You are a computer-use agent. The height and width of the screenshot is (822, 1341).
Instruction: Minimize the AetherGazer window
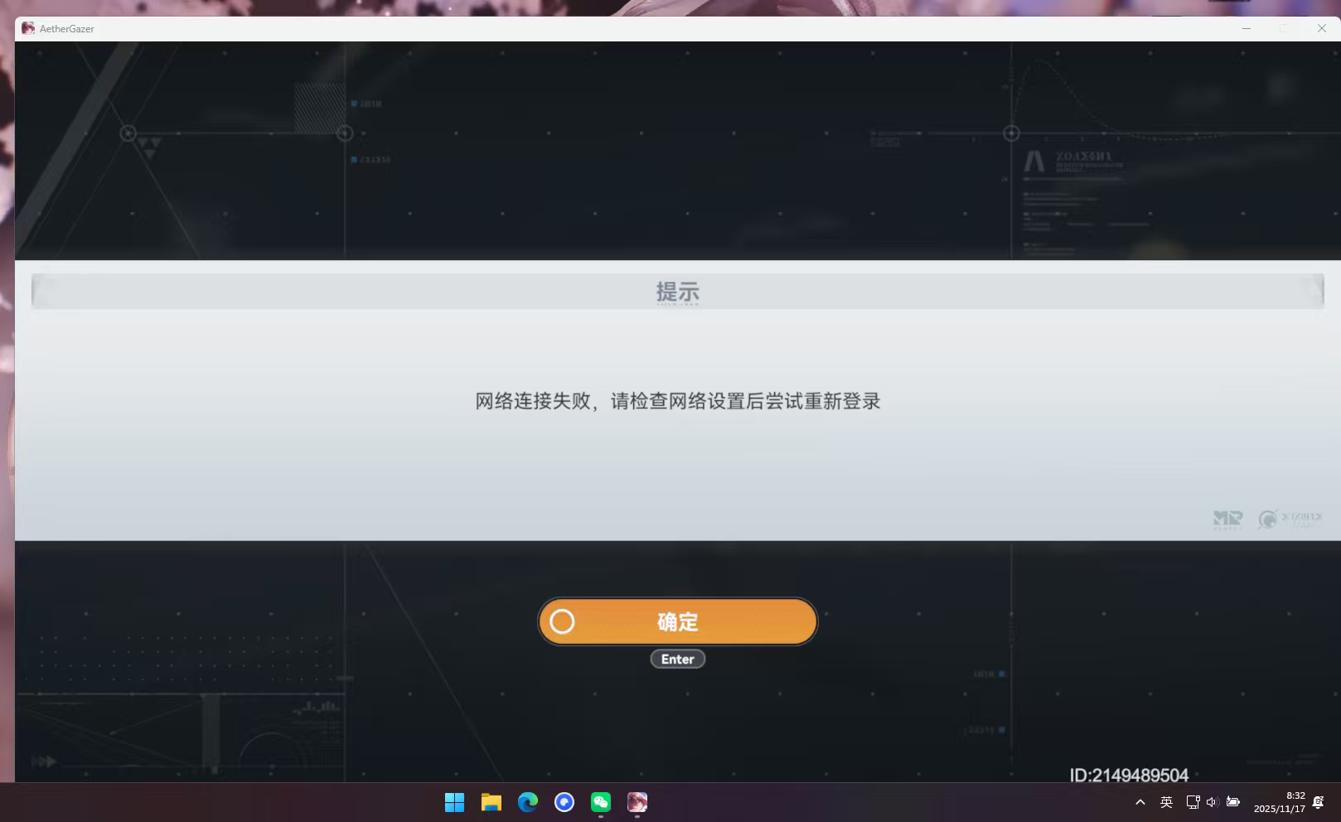[1246, 28]
